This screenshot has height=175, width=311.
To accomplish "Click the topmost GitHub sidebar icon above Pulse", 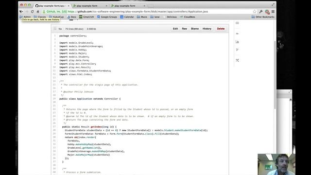I will tap(237, 23).
